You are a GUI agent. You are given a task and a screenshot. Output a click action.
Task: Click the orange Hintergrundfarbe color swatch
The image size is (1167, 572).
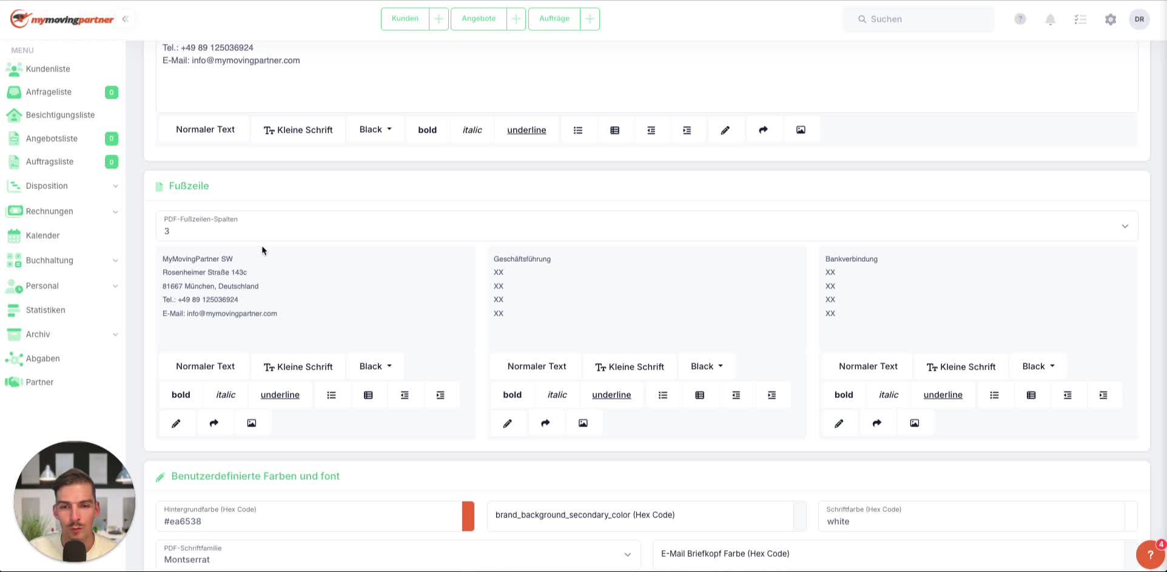click(x=468, y=516)
